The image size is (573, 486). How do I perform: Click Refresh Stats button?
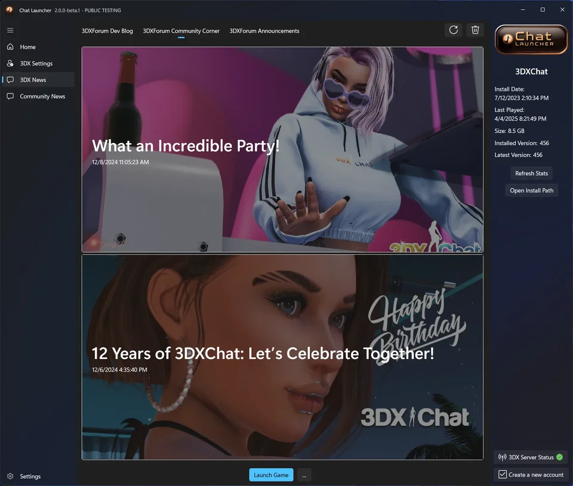tap(531, 174)
